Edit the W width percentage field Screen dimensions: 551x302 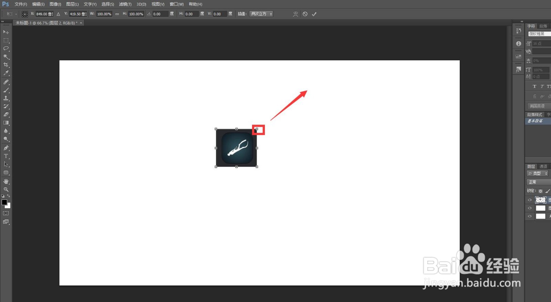(x=104, y=14)
